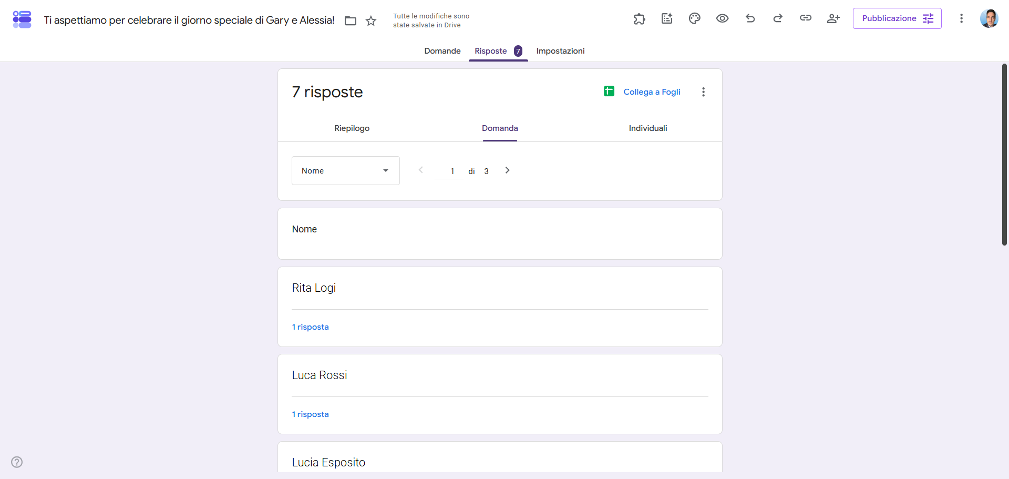Click the page vertical scrollbar
This screenshot has width=1009, height=479.
click(x=1004, y=155)
